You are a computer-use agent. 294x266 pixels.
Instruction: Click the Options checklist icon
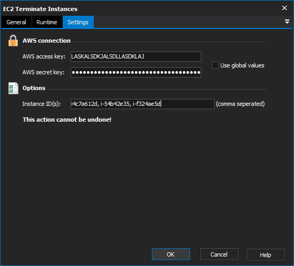point(13,88)
